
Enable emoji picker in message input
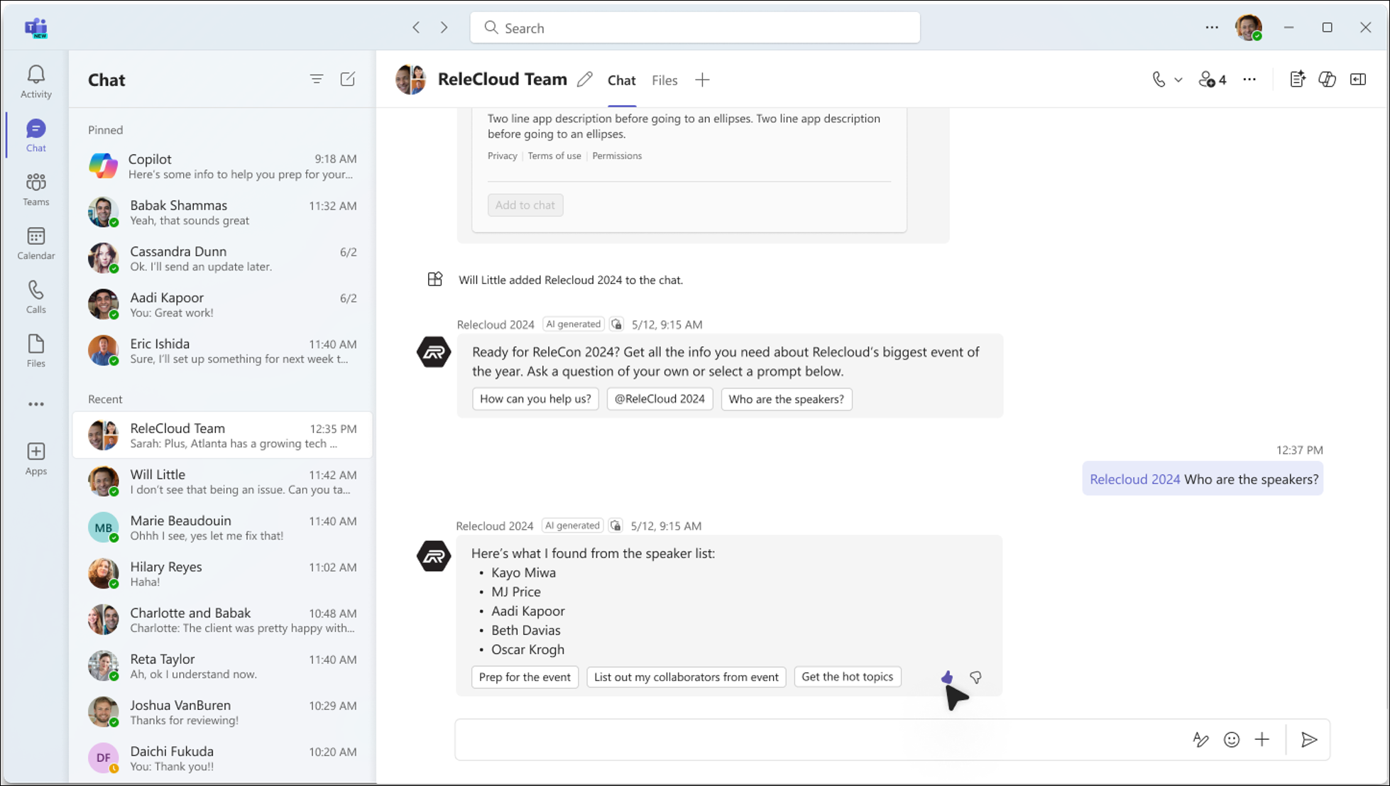pyautogui.click(x=1232, y=739)
